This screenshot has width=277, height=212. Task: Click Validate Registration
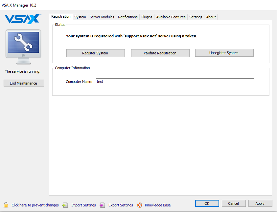[x=160, y=53]
